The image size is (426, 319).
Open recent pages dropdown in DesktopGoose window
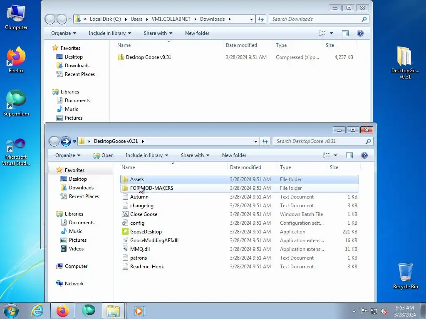[x=74, y=141]
